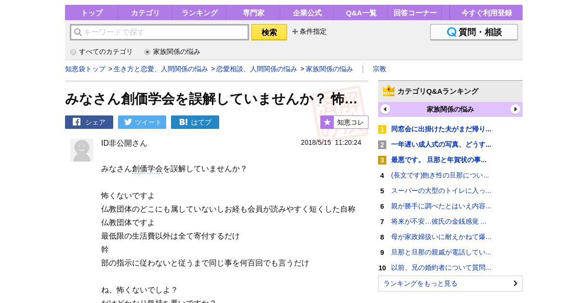Open the 企業公式 tab
This screenshot has height=303, width=578.
307,13
